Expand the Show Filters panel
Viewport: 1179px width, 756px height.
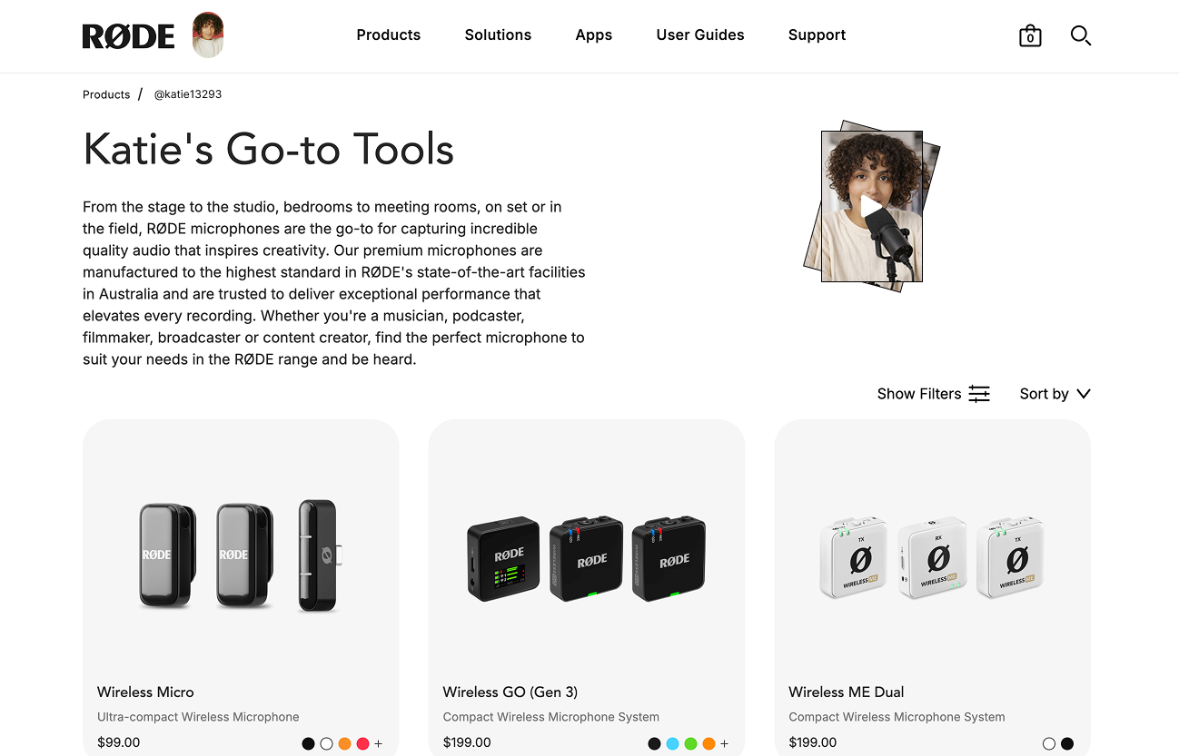coord(933,394)
